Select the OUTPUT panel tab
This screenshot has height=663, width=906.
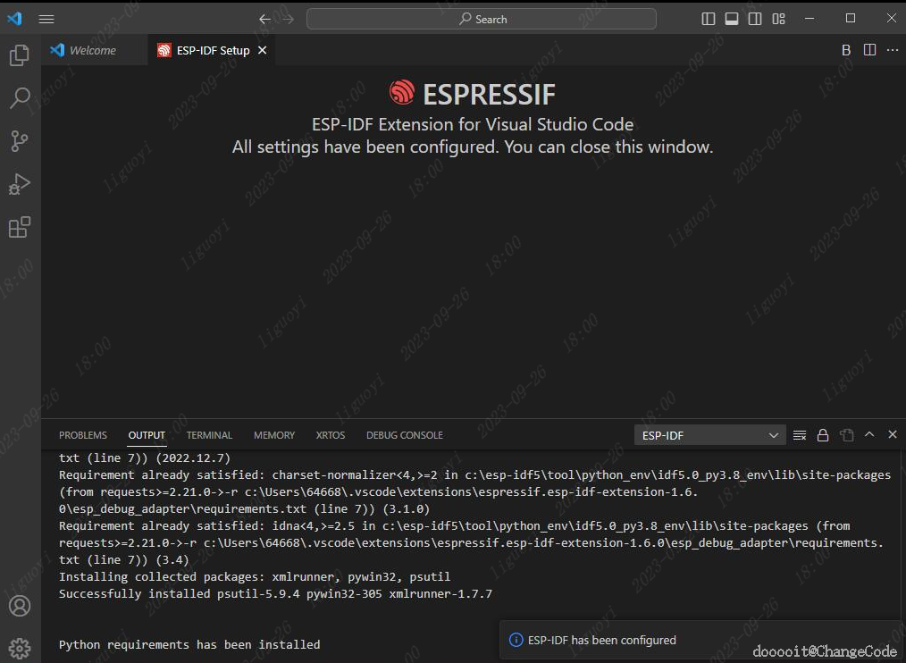click(147, 435)
